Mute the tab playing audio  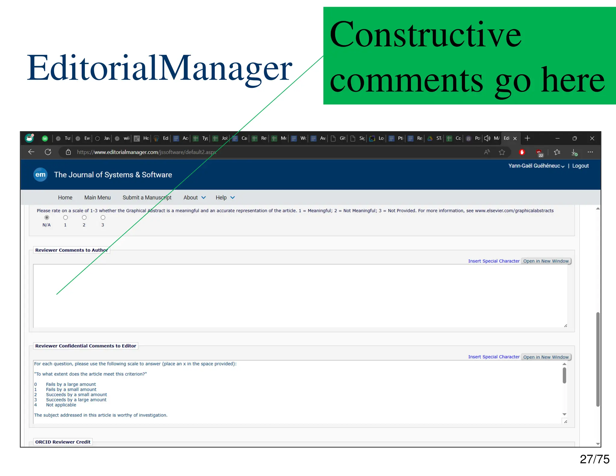point(487,138)
